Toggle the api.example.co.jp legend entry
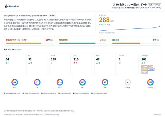The height and width of the screenshot is (117, 165). coord(49,93)
